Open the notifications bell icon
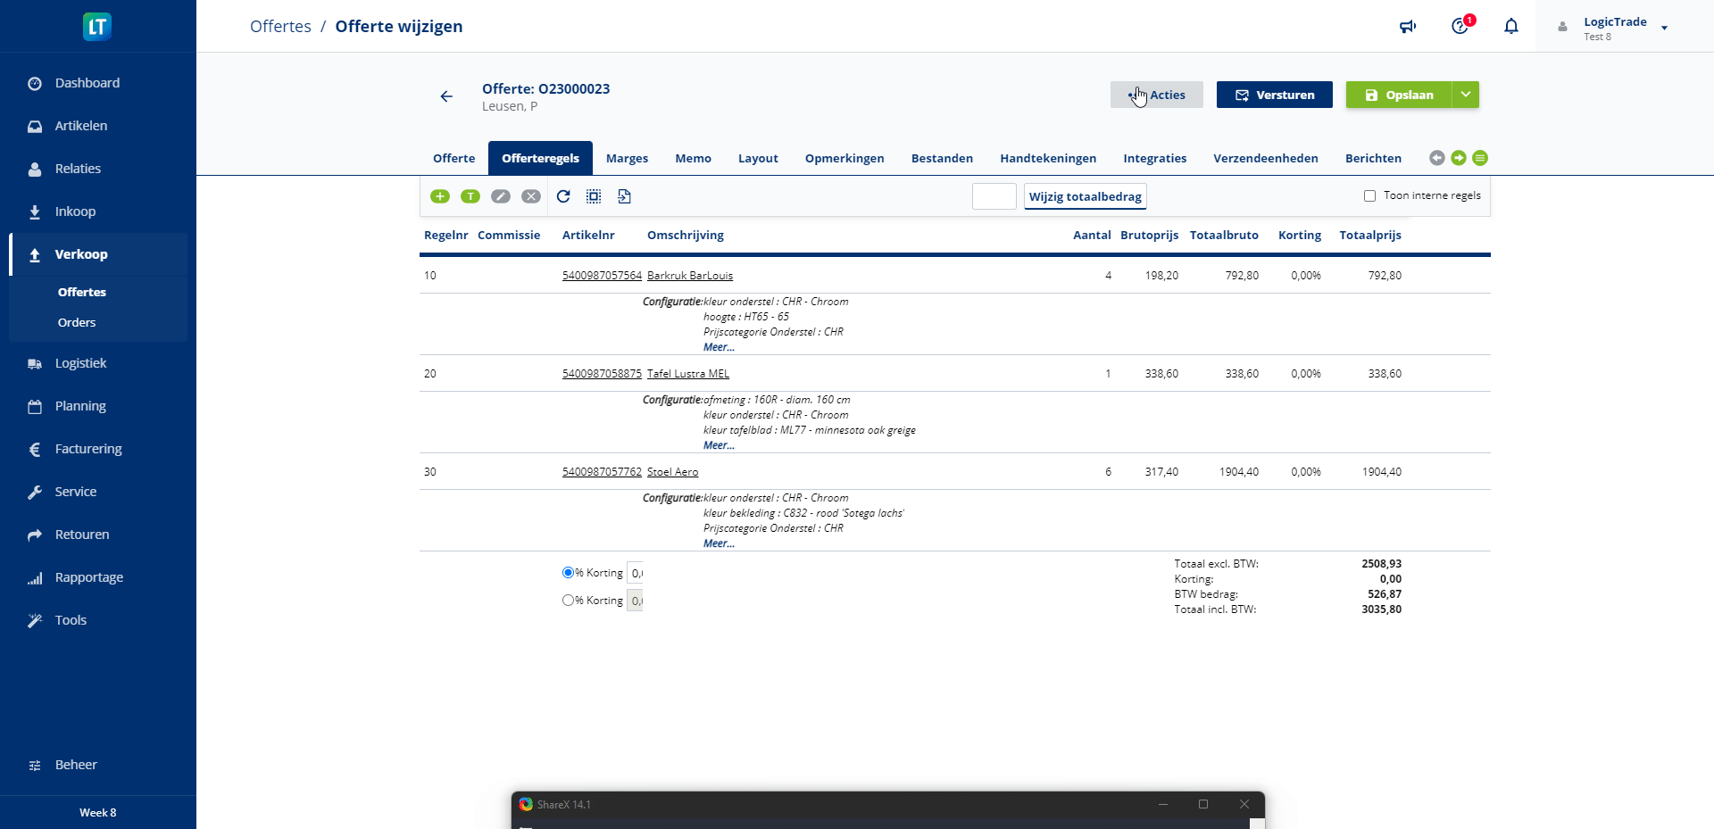 [1511, 27]
